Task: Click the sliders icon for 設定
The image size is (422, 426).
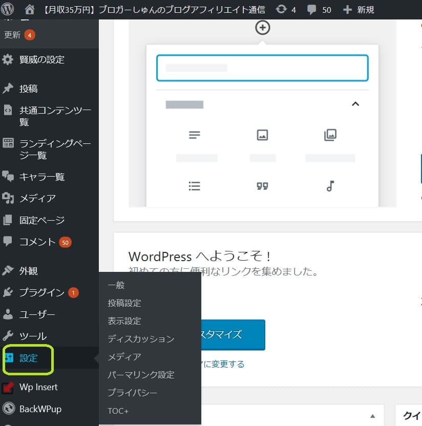Action: [9, 358]
